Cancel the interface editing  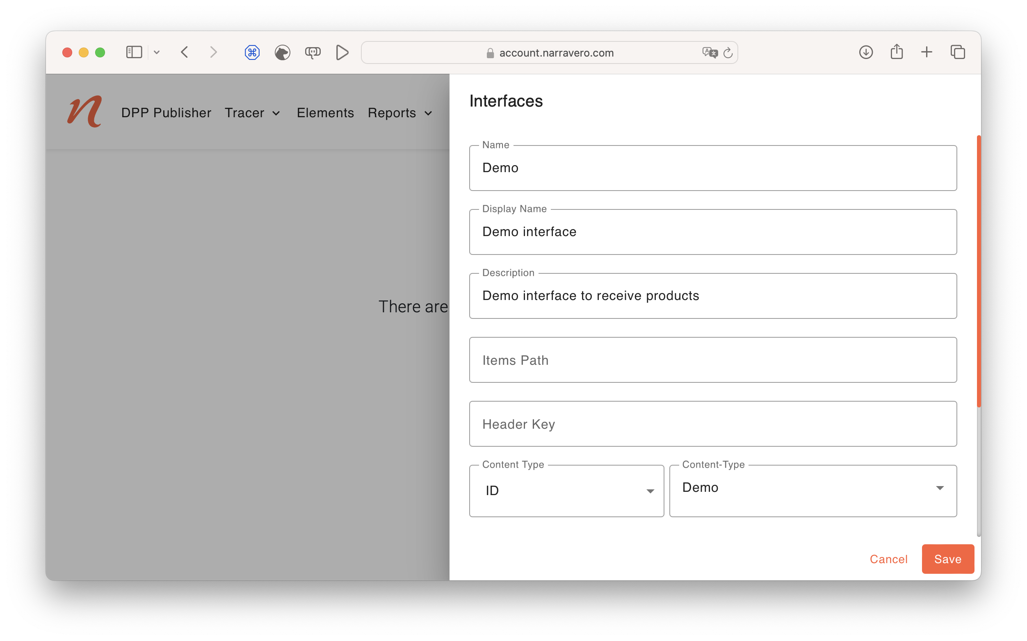point(889,559)
